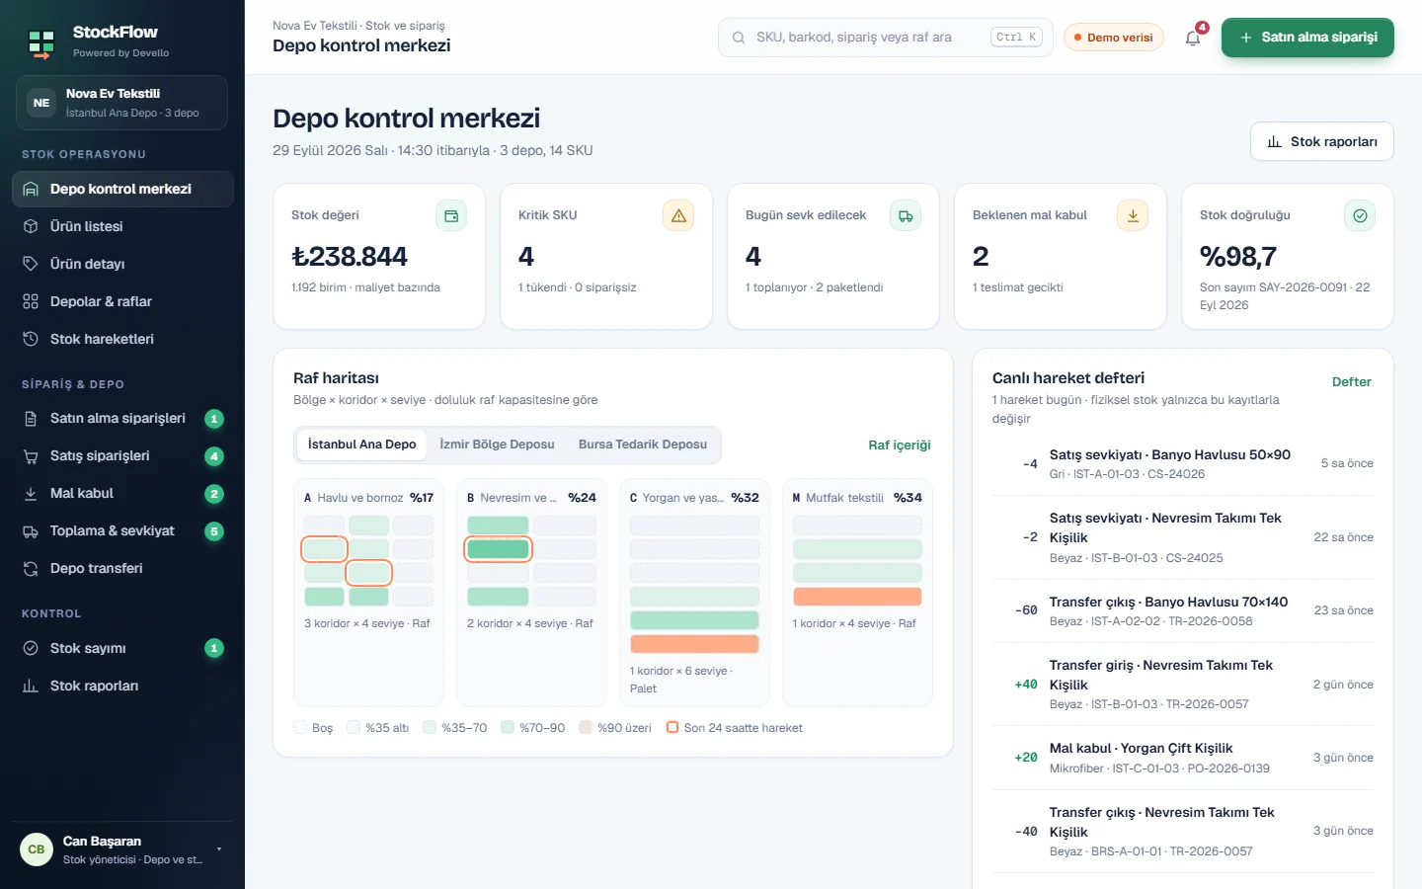Open Raf içeriği link

[900, 444]
